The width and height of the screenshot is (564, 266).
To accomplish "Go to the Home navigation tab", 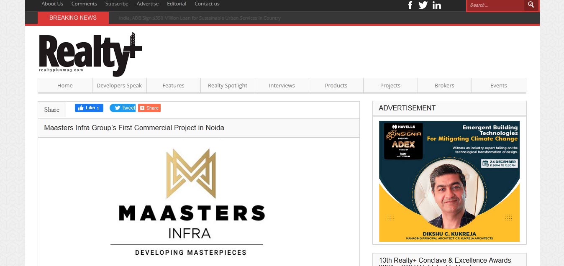I will coord(65,85).
